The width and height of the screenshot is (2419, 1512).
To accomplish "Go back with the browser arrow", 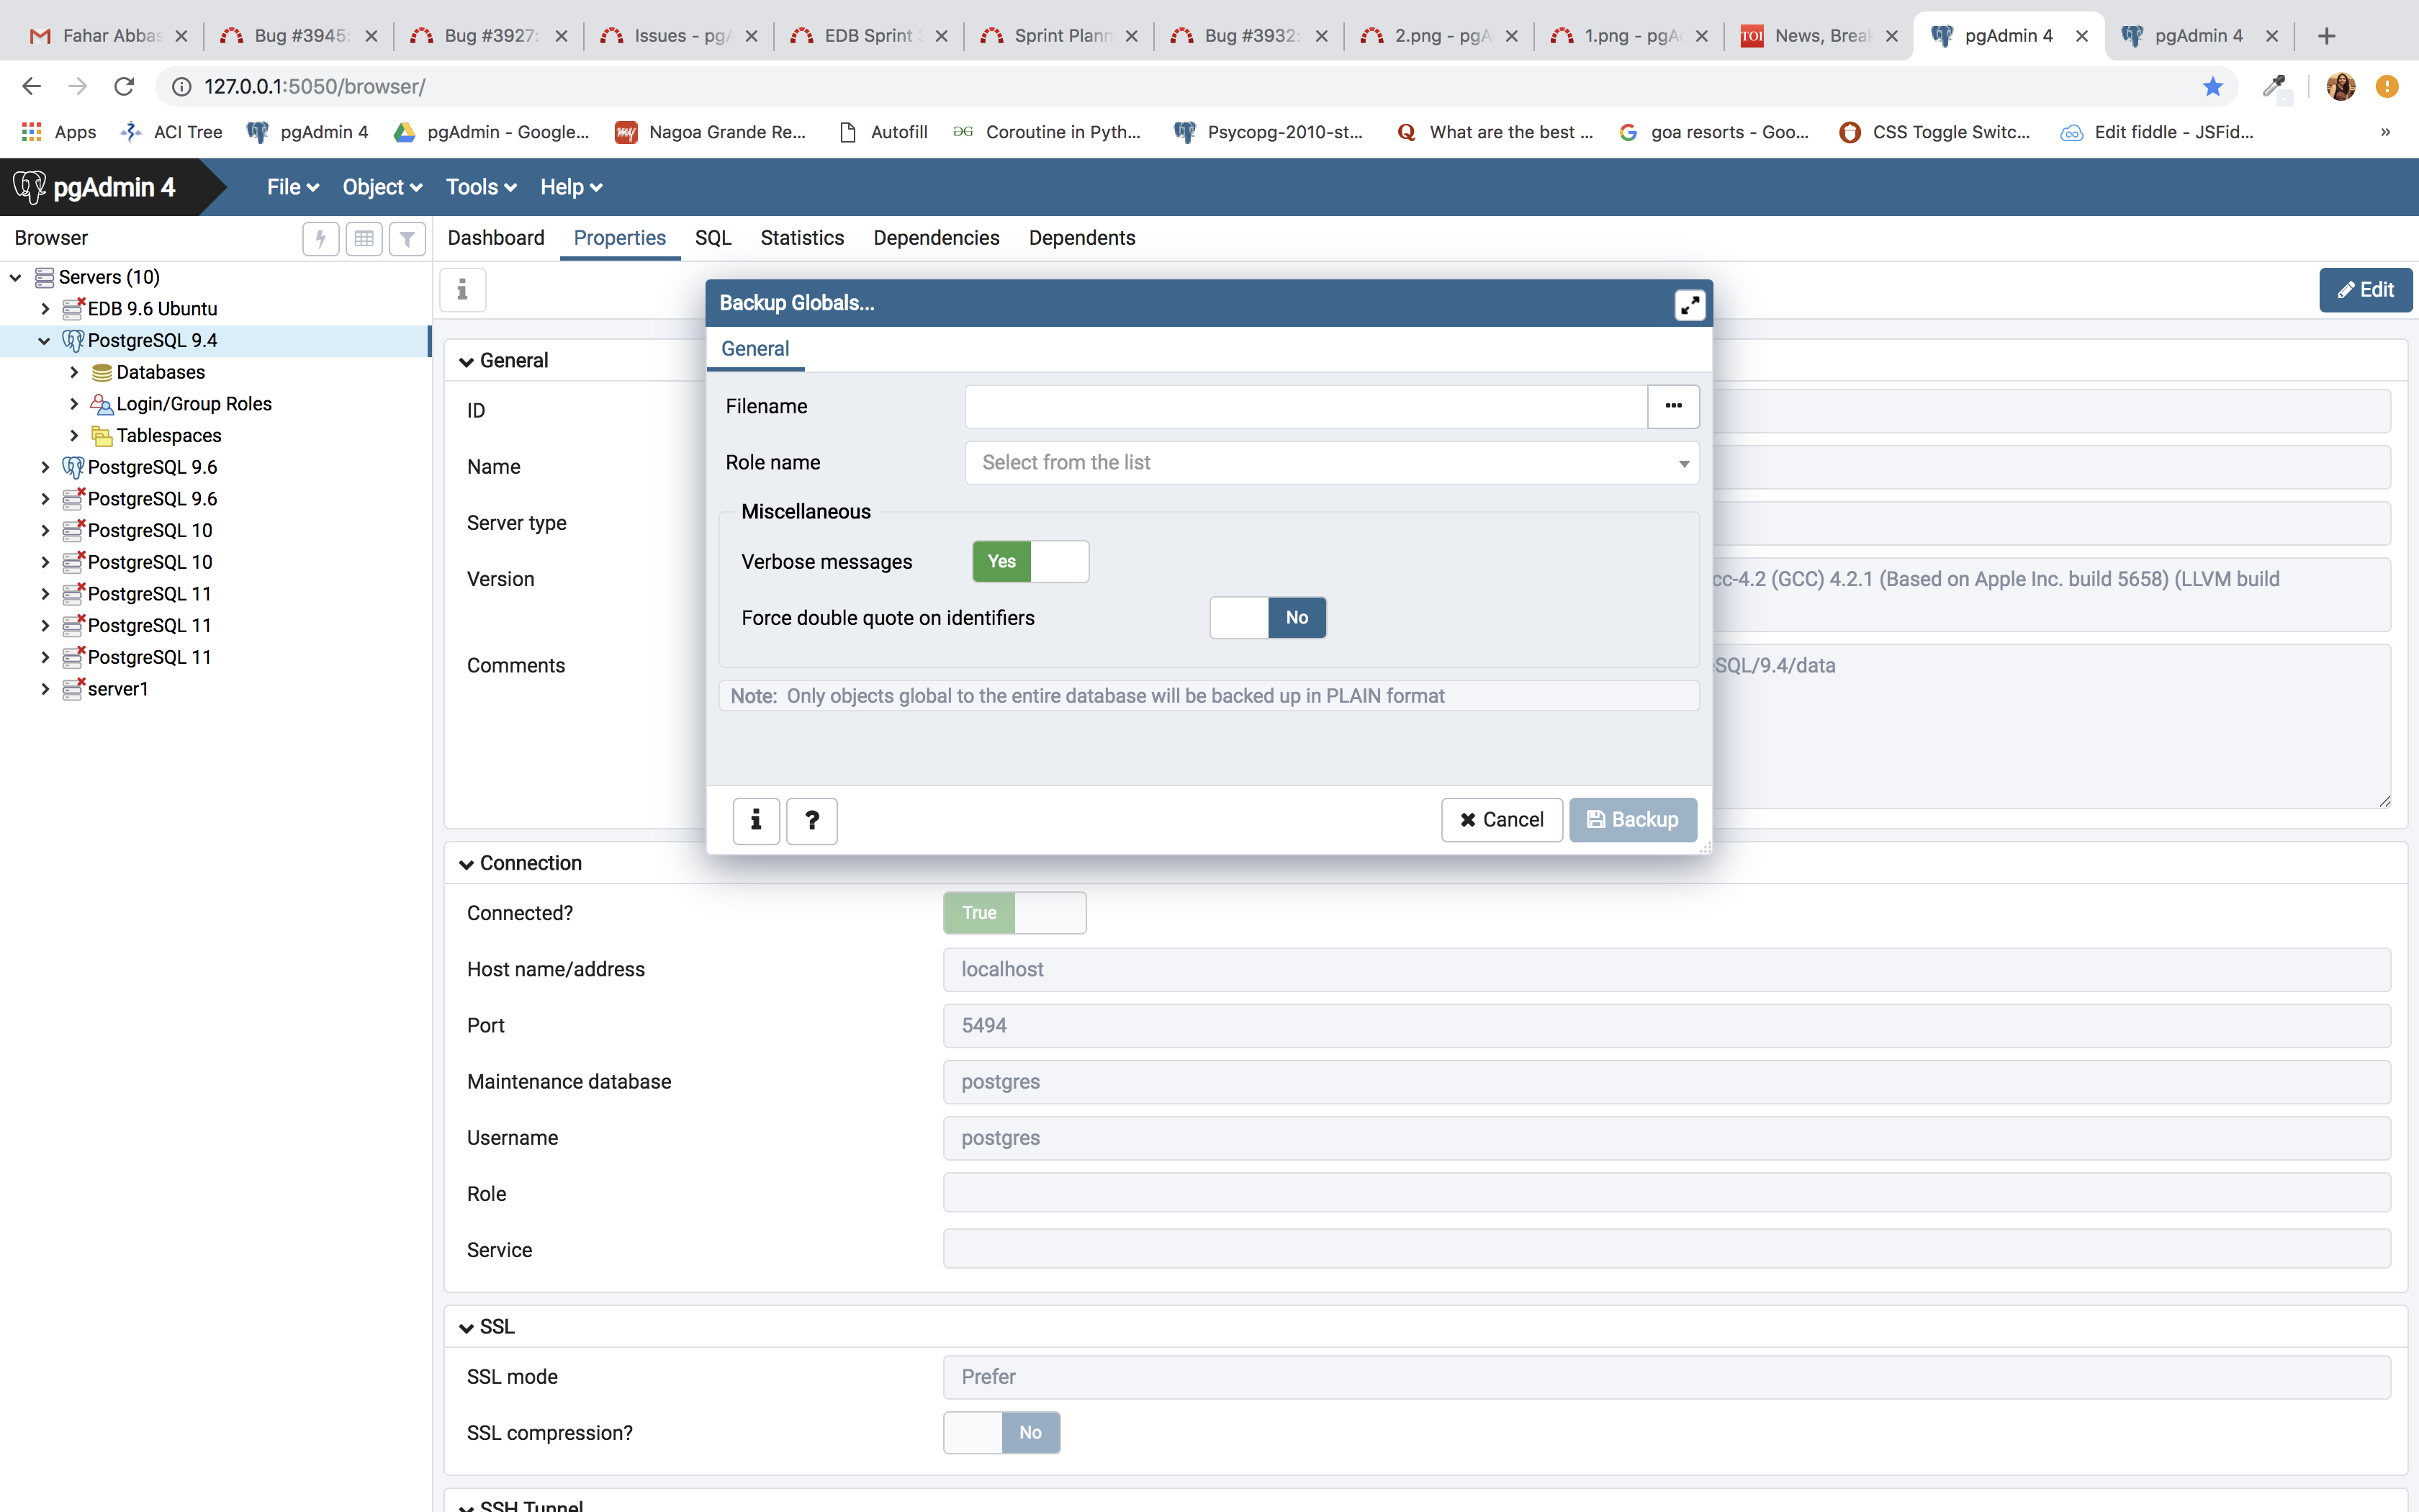I will [31, 87].
